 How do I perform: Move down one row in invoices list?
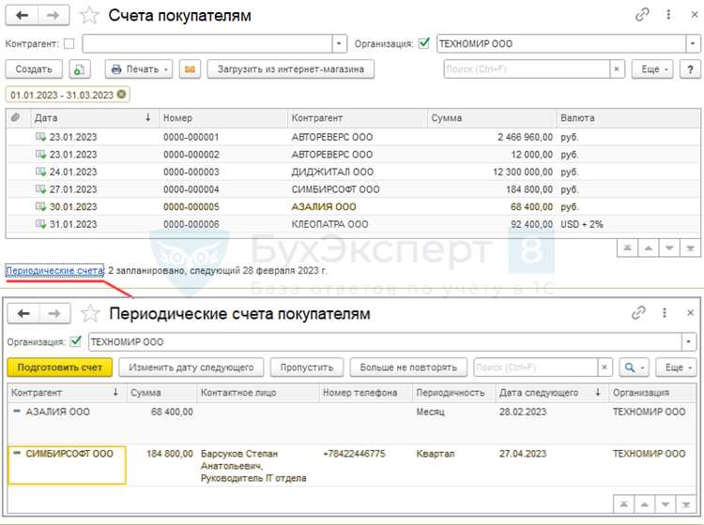669,247
